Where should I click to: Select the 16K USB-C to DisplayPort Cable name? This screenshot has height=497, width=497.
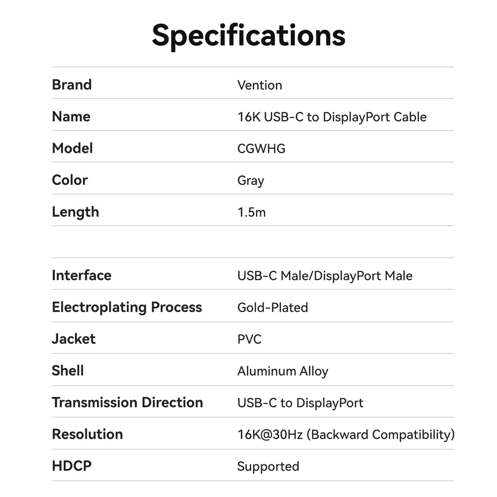[x=332, y=117]
